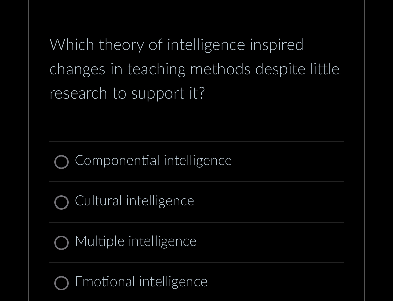393x301 pixels.
Task: Choose the answer labeled Cultural intelligence
Action: tap(134, 201)
